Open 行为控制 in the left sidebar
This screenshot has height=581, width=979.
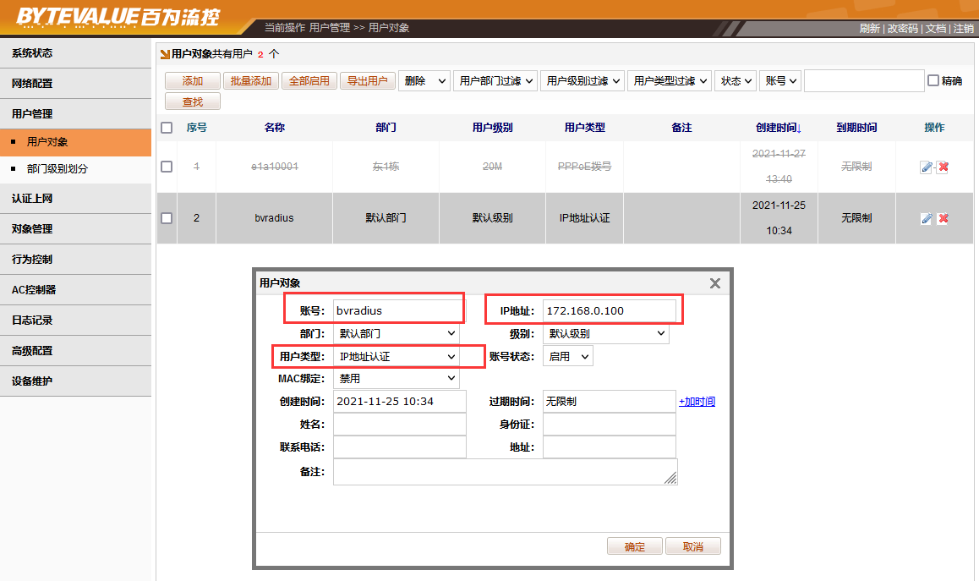[32, 260]
